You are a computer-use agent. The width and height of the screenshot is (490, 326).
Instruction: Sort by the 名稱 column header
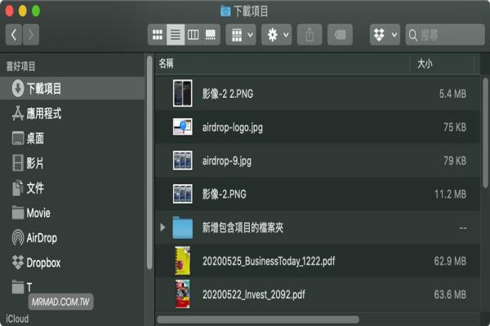pyautogui.click(x=283, y=64)
